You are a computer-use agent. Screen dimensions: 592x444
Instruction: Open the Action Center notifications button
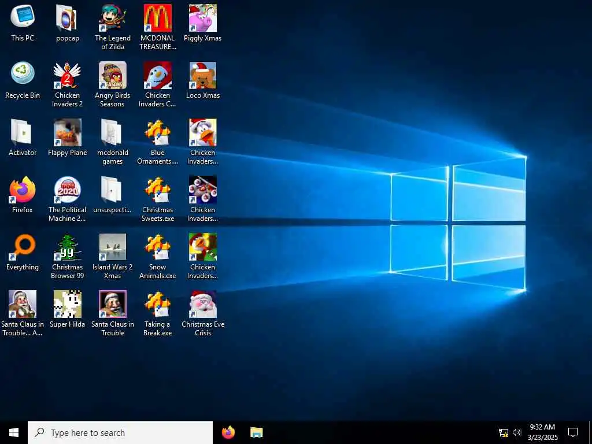pyautogui.click(x=573, y=432)
